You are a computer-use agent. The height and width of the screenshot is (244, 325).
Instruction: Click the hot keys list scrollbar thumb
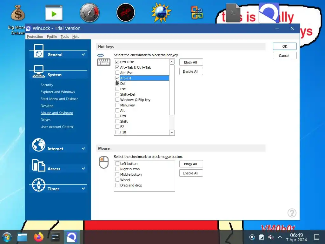[x=172, y=90]
